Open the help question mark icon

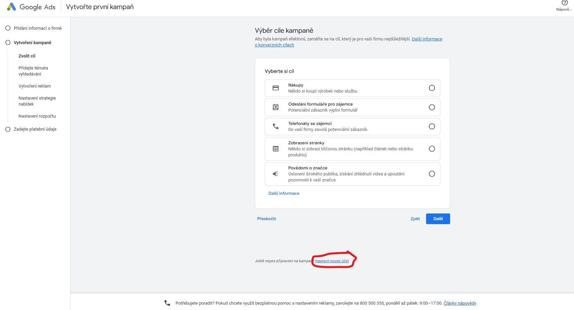[565, 3]
